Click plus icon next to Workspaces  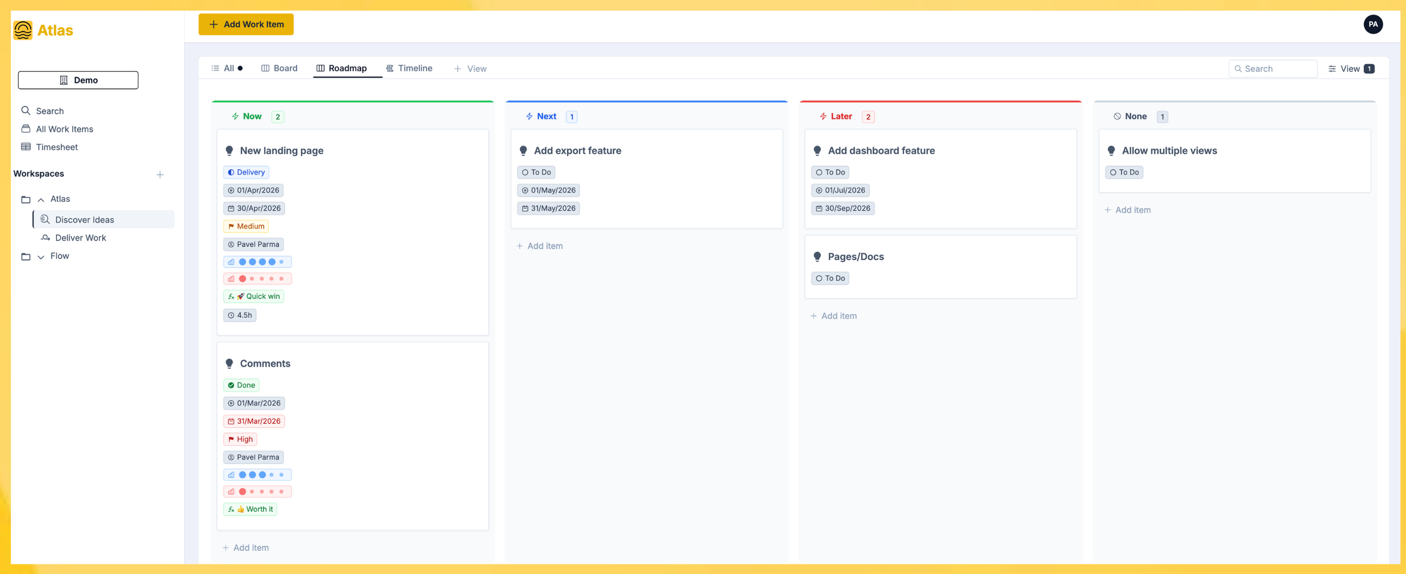tap(160, 174)
